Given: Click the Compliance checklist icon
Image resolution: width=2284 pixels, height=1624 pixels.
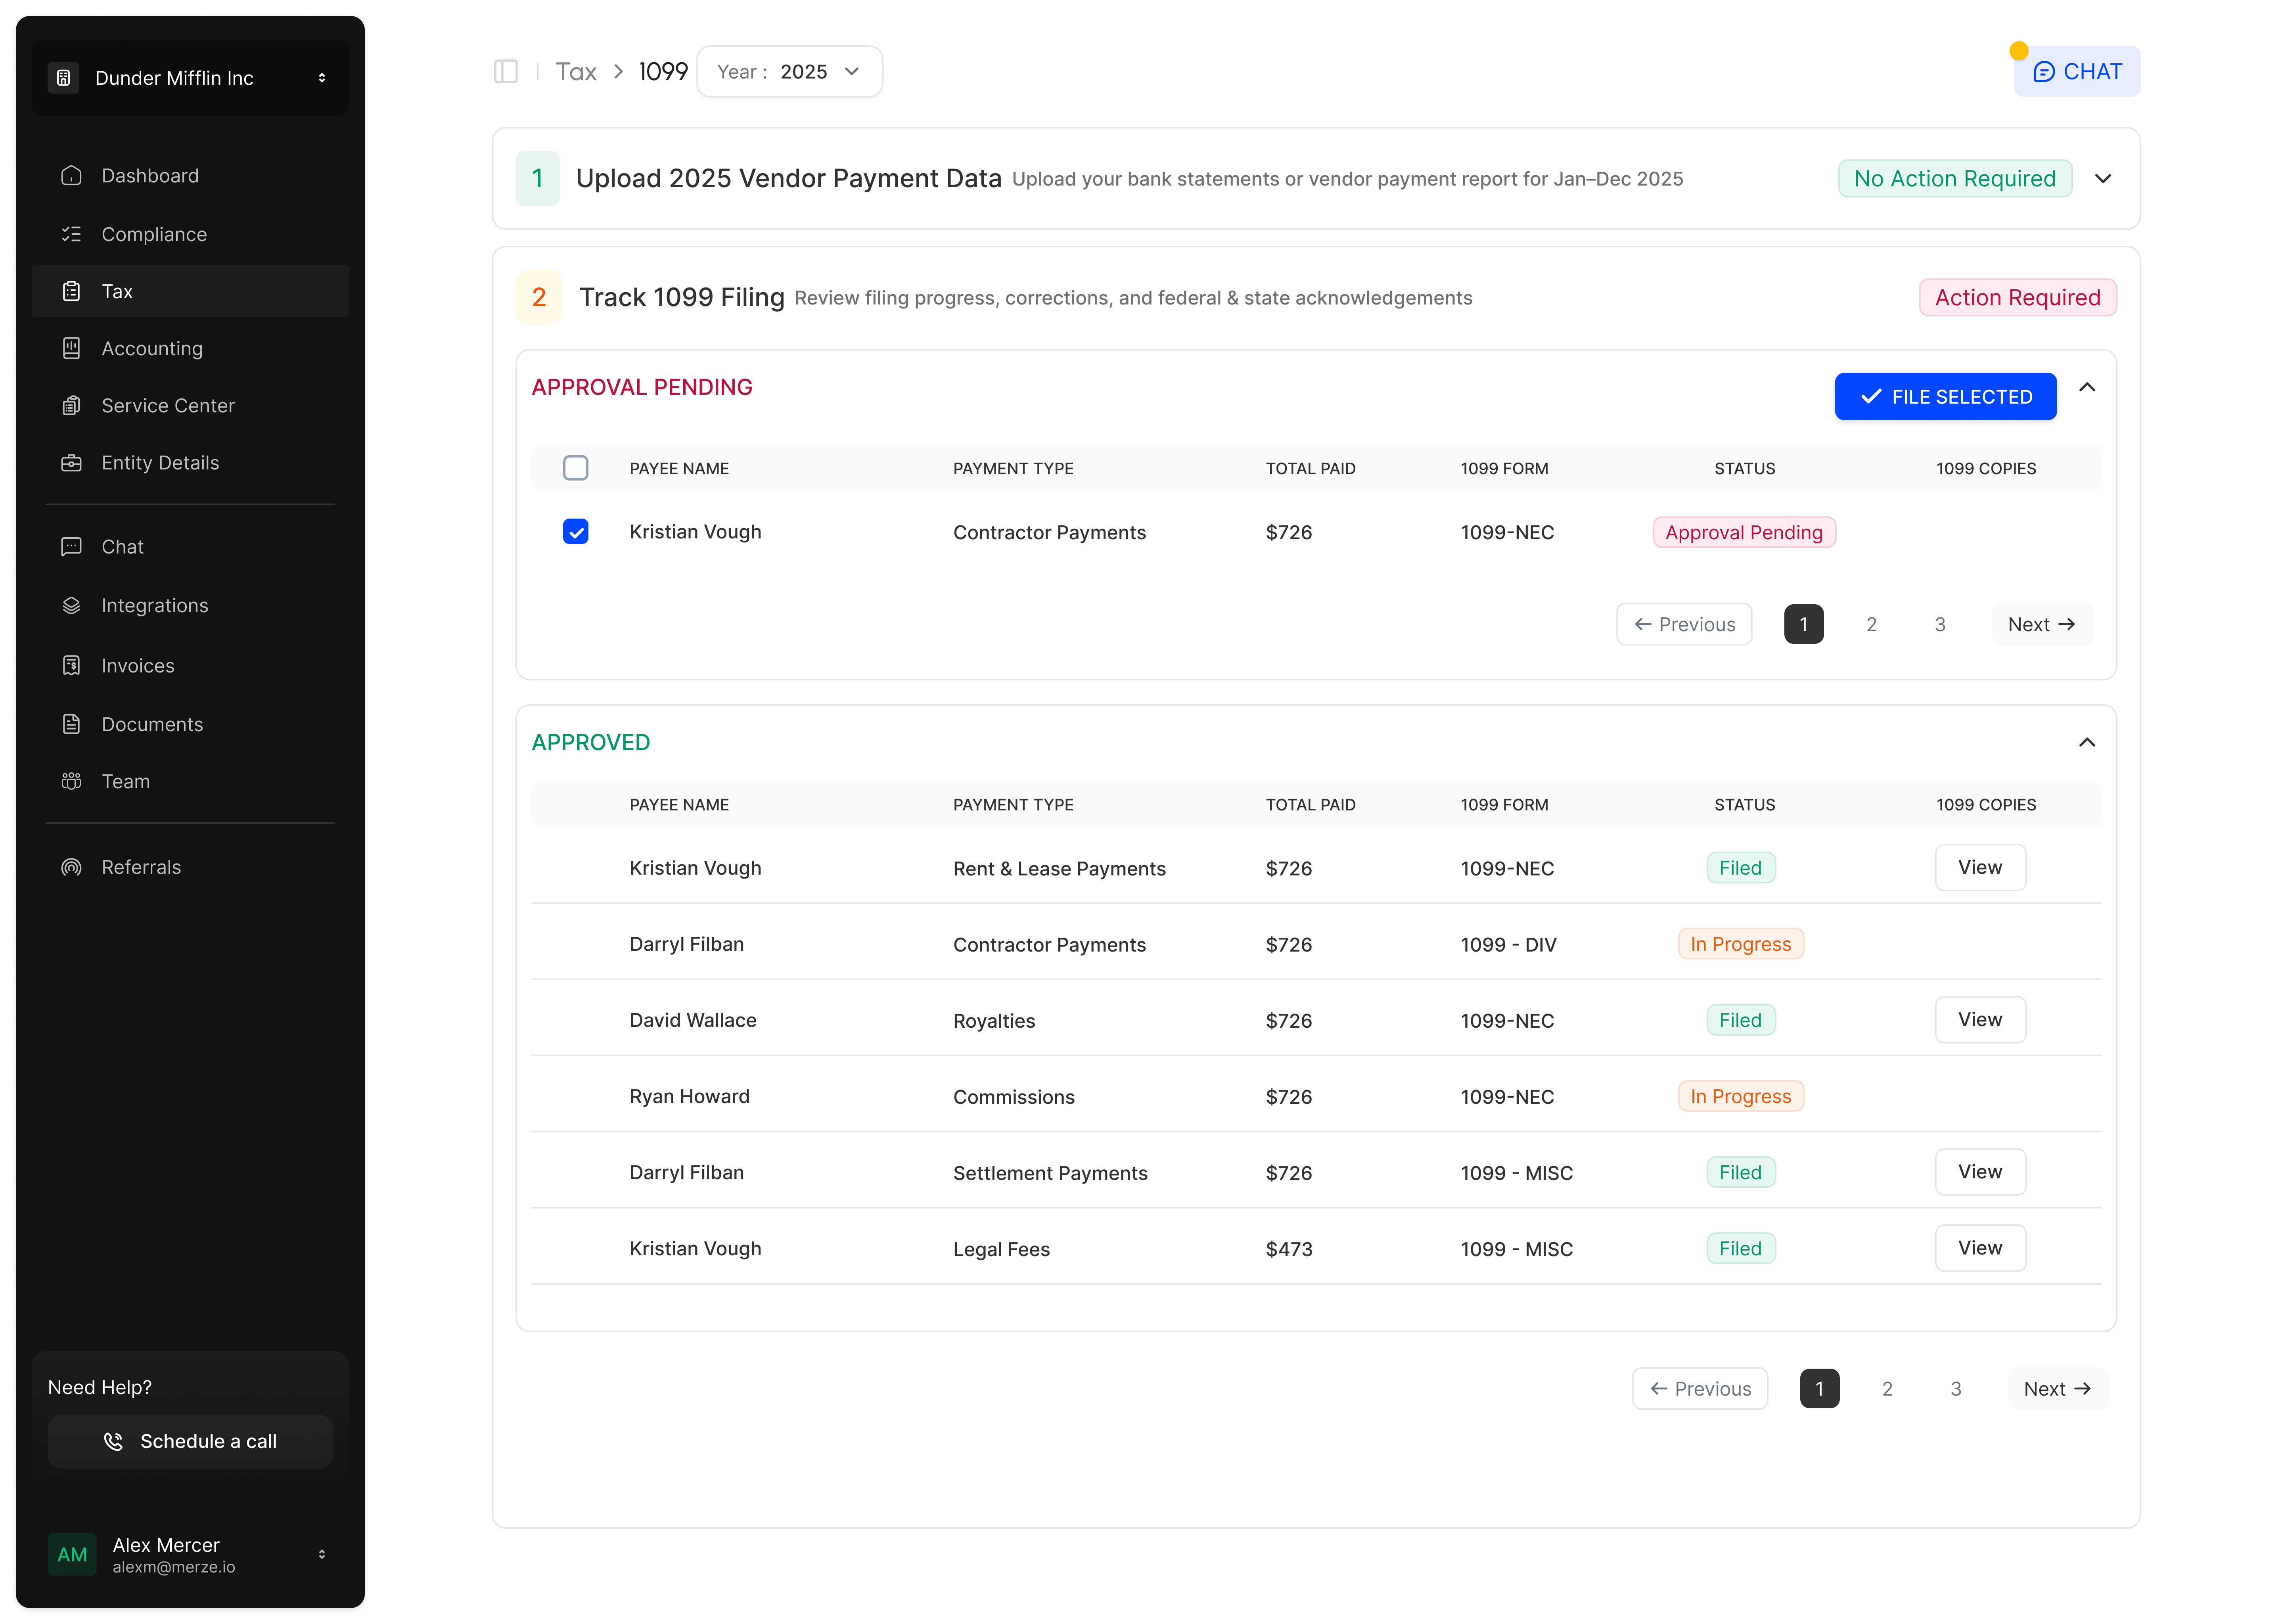Looking at the screenshot, I should pos(71,234).
